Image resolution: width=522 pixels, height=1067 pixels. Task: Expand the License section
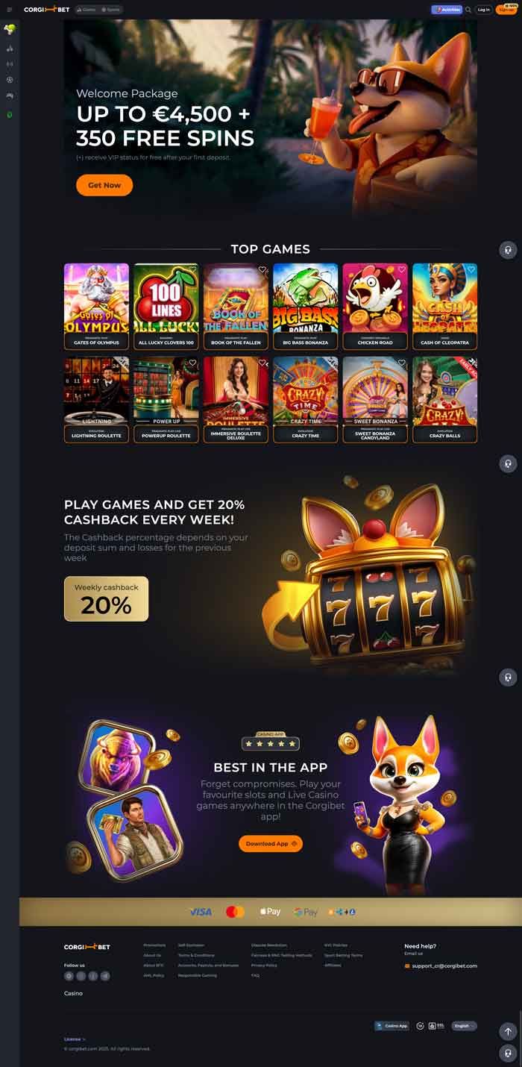(x=75, y=1039)
